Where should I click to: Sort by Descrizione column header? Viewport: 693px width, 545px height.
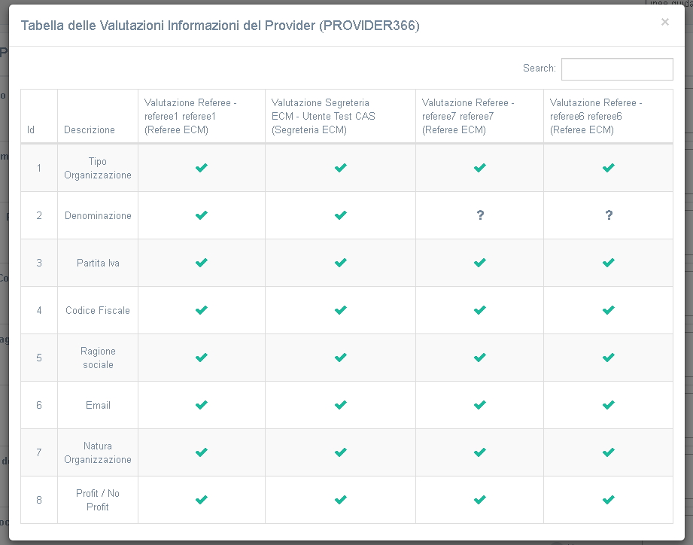(90, 129)
